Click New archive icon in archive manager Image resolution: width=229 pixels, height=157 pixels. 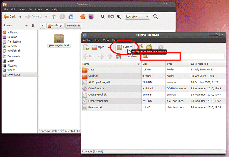point(86,47)
